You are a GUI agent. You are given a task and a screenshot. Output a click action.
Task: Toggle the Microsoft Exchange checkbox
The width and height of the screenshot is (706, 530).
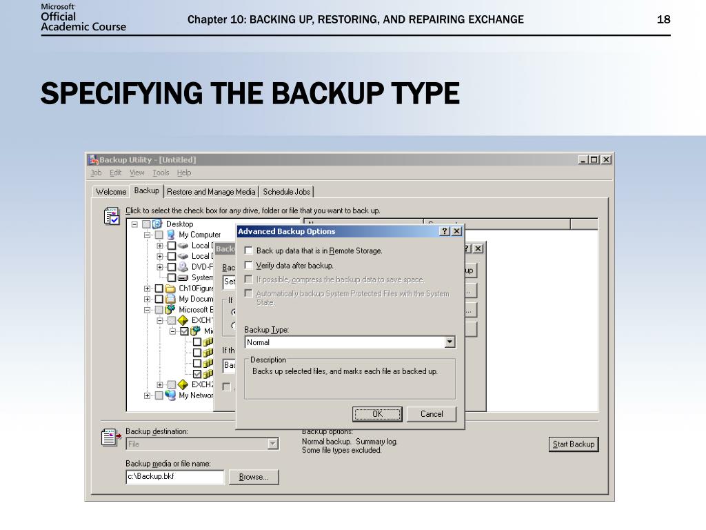point(159,310)
